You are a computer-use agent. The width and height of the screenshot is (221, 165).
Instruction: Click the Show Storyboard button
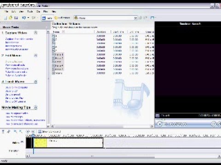(49, 132)
